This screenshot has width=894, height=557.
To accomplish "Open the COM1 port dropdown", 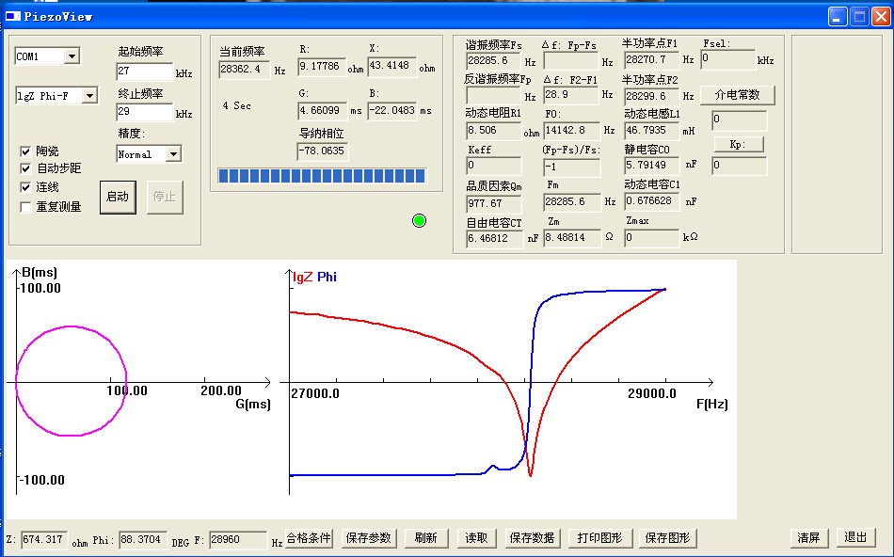I will click(x=72, y=57).
